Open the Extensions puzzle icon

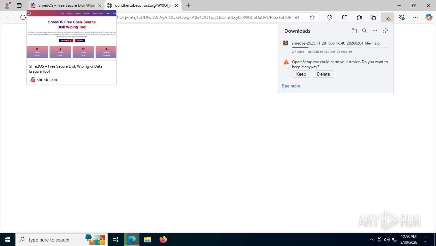[x=329, y=17]
